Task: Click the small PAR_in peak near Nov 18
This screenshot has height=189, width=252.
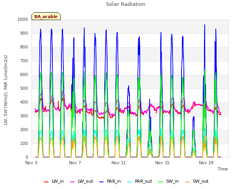Action: click(194, 117)
